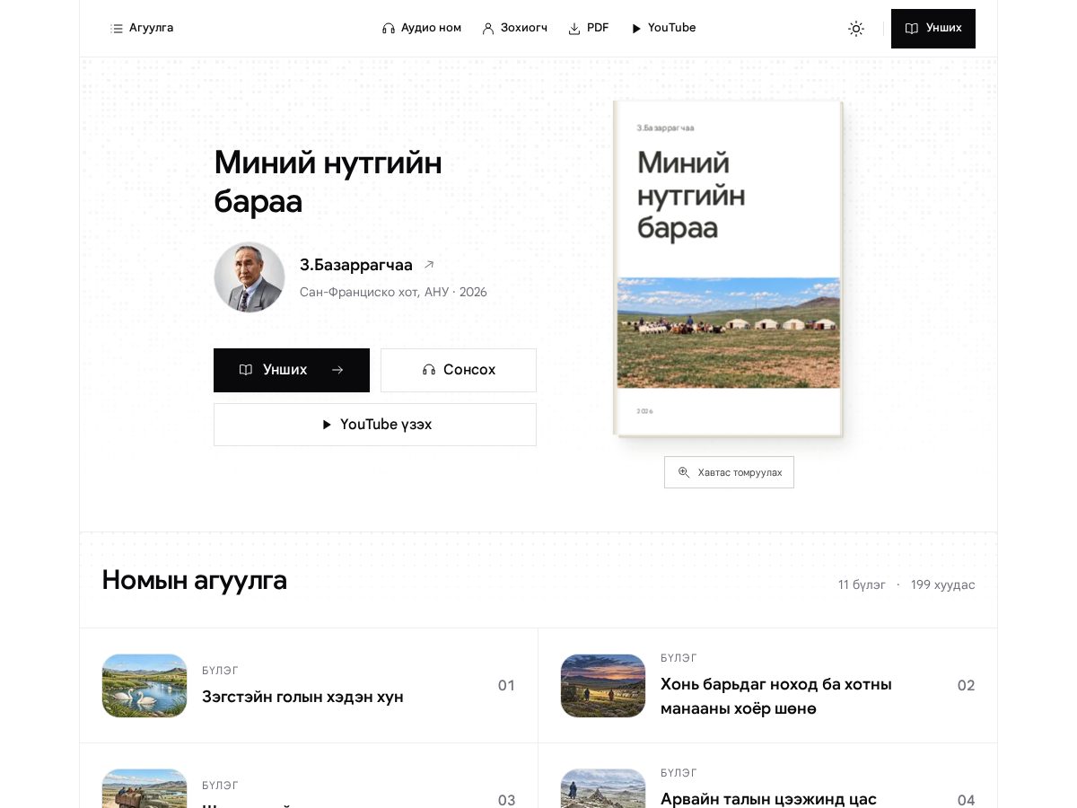Click the black Унших button in header
Image resolution: width=1077 pixels, height=808 pixels.
click(933, 29)
